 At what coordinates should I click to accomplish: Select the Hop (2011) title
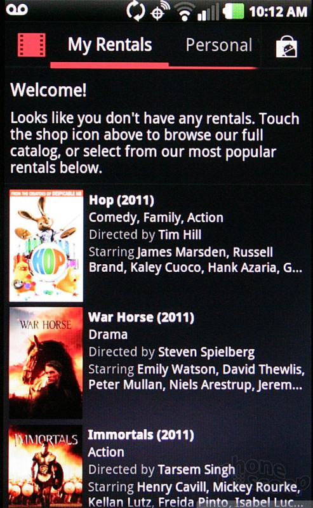point(121,200)
